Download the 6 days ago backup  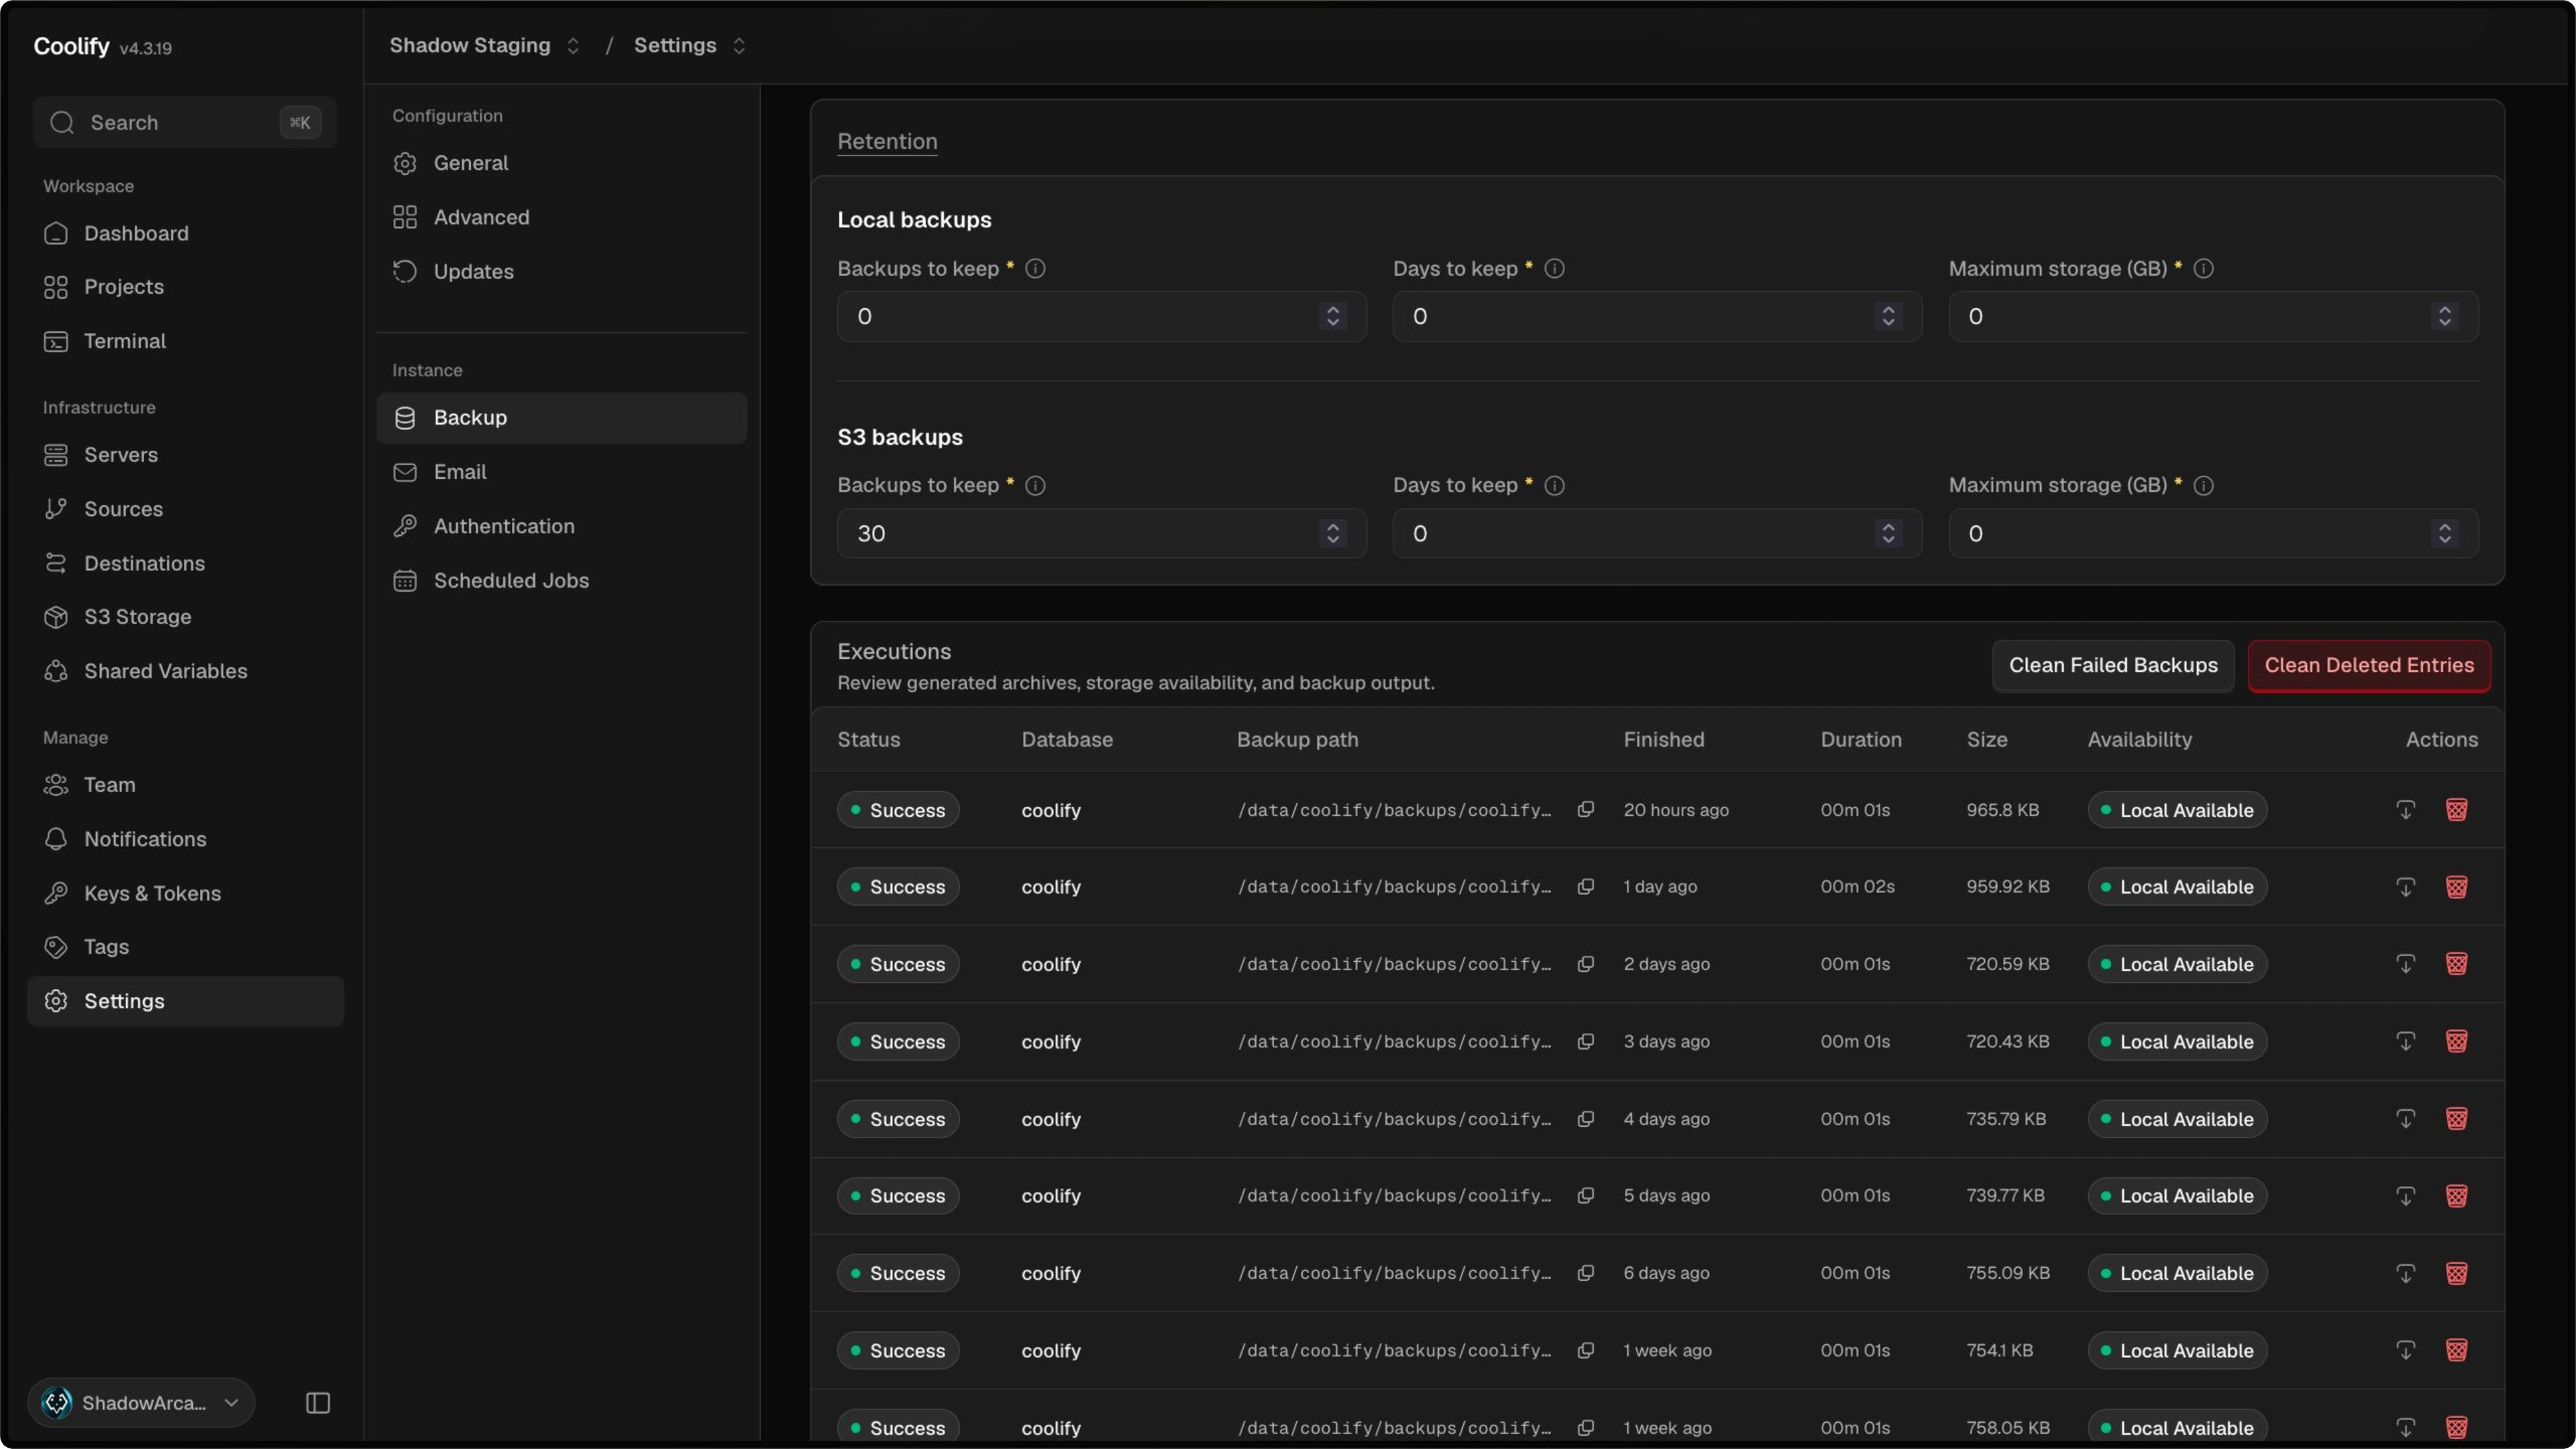coord(2405,1272)
